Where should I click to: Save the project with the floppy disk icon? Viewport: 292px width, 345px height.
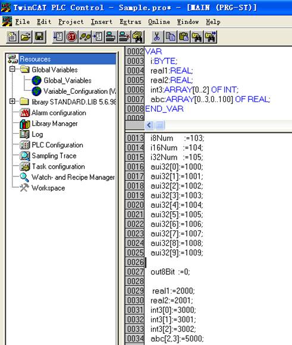click(x=40, y=37)
